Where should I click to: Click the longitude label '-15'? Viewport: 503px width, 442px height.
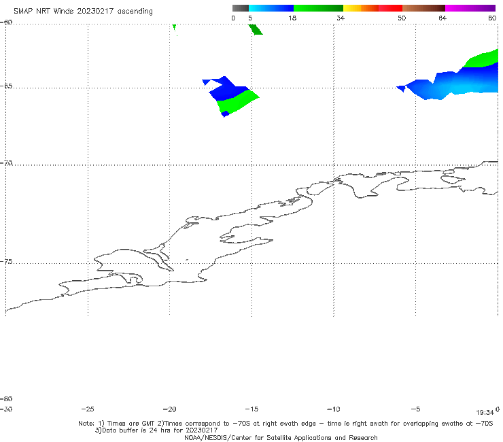252,409
